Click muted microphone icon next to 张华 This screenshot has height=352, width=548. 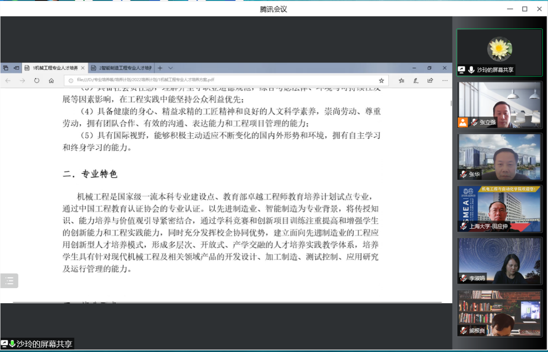point(463,174)
